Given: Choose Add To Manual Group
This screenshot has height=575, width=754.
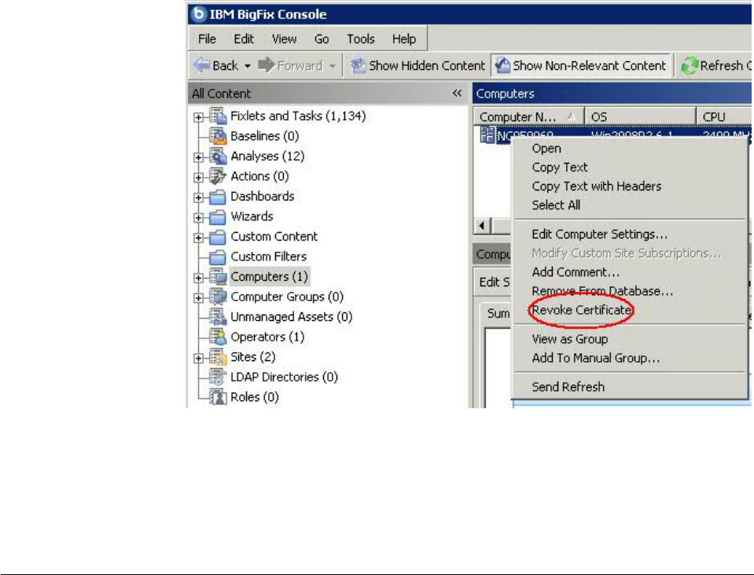Looking at the screenshot, I should click(x=631, y=358).
